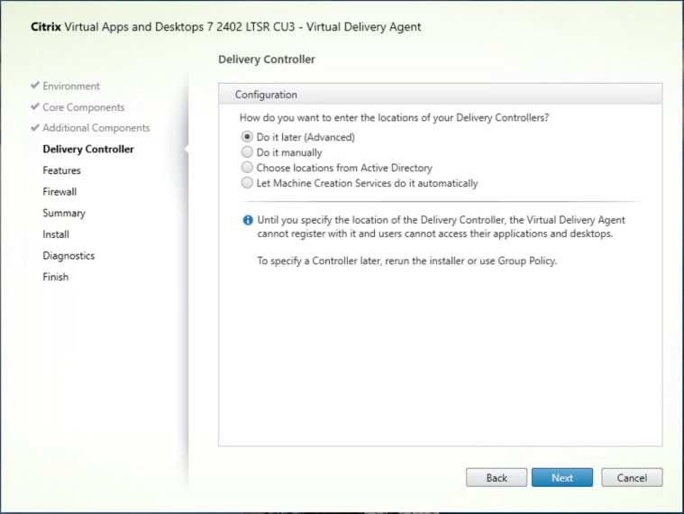684x514 pixels.
Task: Click the blue information icon
Action: pyautogui.click(x=248, y=220)
